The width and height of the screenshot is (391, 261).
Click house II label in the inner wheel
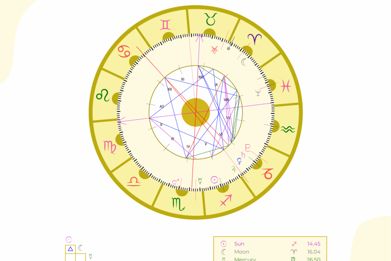(161, 125)
